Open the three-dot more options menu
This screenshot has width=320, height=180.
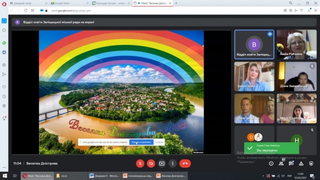172,163
